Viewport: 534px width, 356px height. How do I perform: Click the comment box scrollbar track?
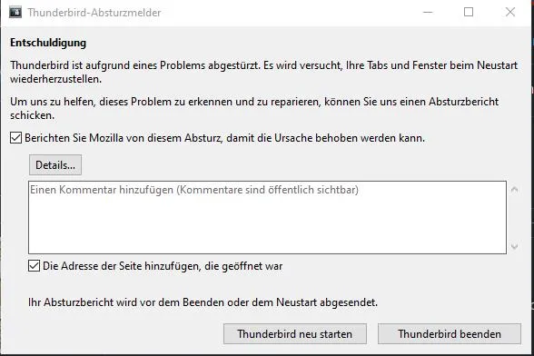515,218
